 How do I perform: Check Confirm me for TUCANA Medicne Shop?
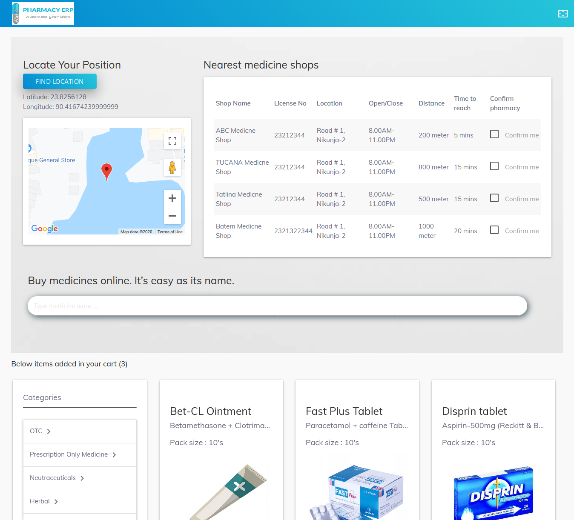coord(494,166)
